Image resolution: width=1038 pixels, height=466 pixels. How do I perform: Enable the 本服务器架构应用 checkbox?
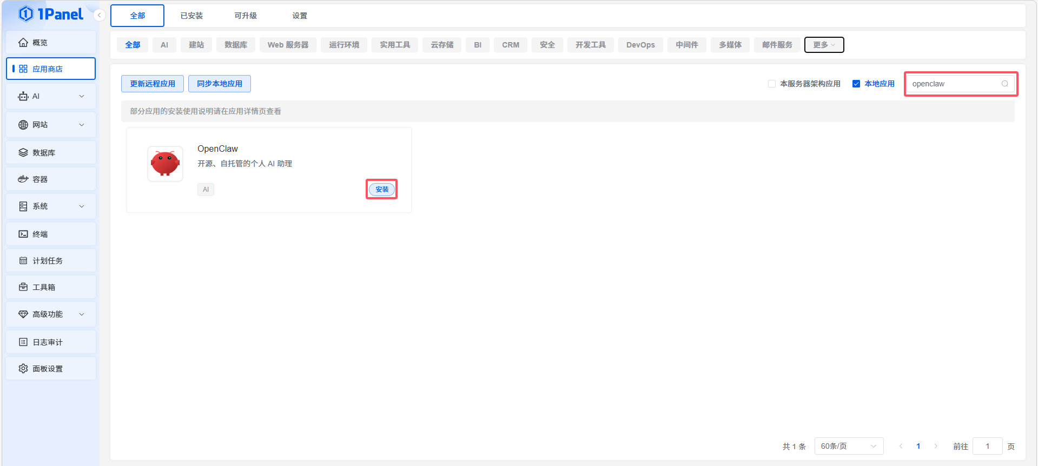(772, 84)
